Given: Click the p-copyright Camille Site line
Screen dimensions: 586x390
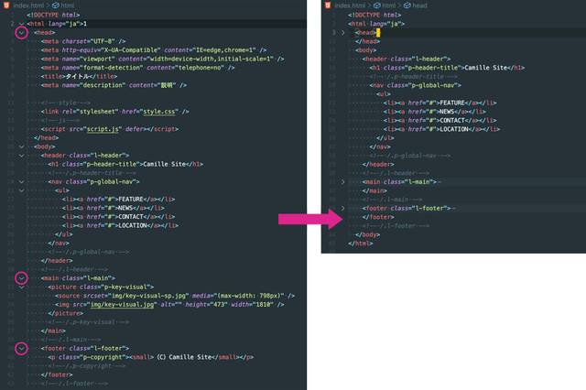Looking at the screenshot, I should [151, 357].
